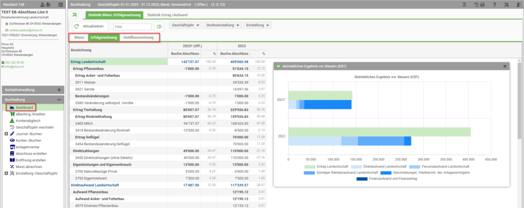This screenshot has width=524, height=208.
Task: Click the Mwst abrechnen percent icon
Action: (12, 166)
